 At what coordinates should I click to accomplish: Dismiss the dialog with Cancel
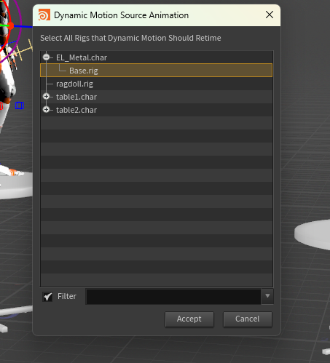pyautogui.click(x=248, y=319)
